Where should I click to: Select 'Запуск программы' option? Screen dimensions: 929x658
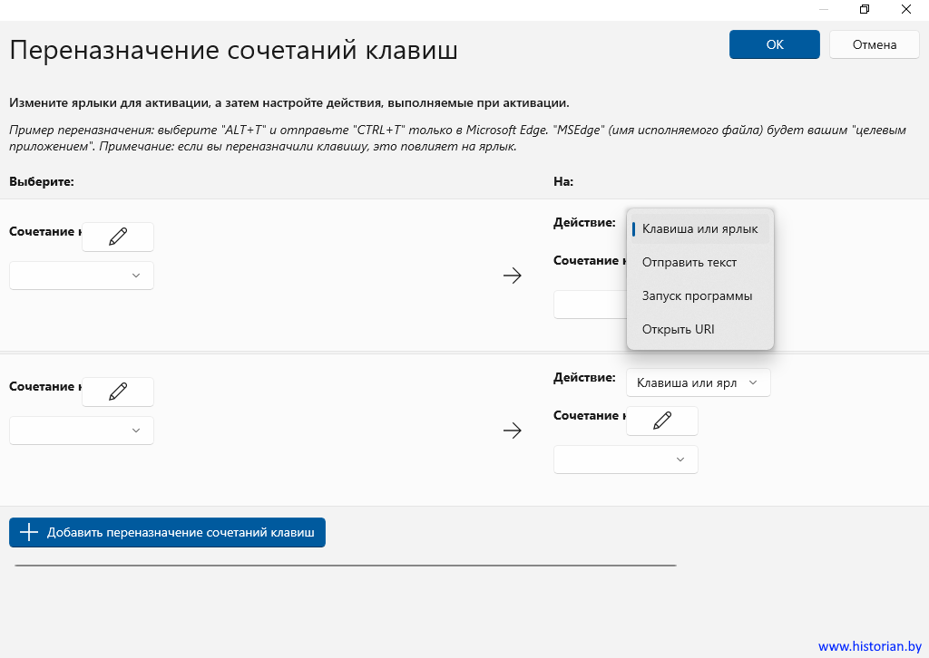pos(697,295)
